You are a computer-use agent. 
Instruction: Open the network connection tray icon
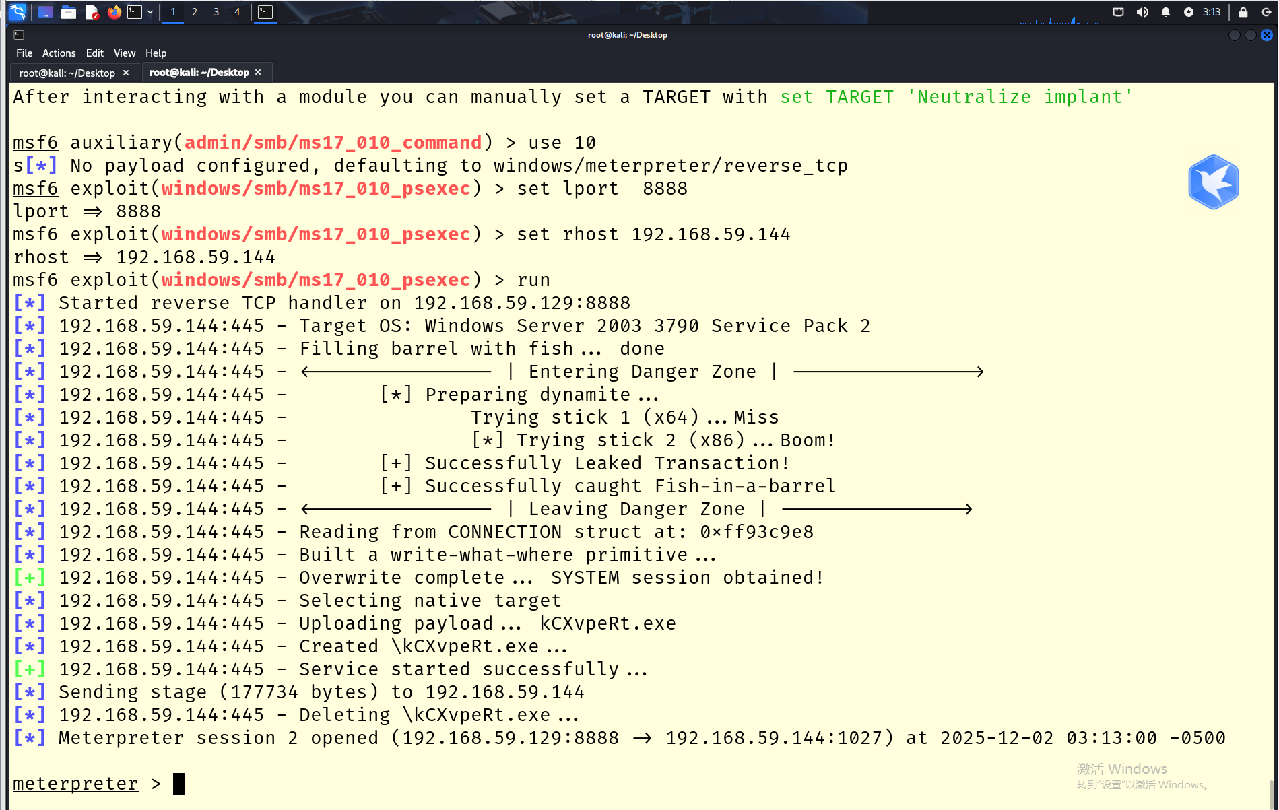[1119, 12]
